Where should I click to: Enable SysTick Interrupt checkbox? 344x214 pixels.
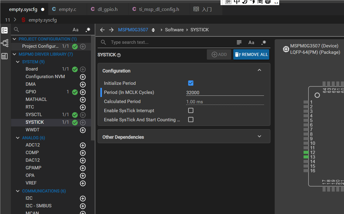coord(191,111)
